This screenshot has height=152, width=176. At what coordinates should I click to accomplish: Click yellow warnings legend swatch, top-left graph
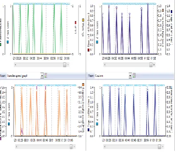click(x=83, y=20)
